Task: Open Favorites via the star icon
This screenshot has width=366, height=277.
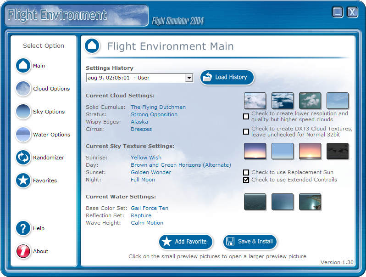Action: (23, 181)
